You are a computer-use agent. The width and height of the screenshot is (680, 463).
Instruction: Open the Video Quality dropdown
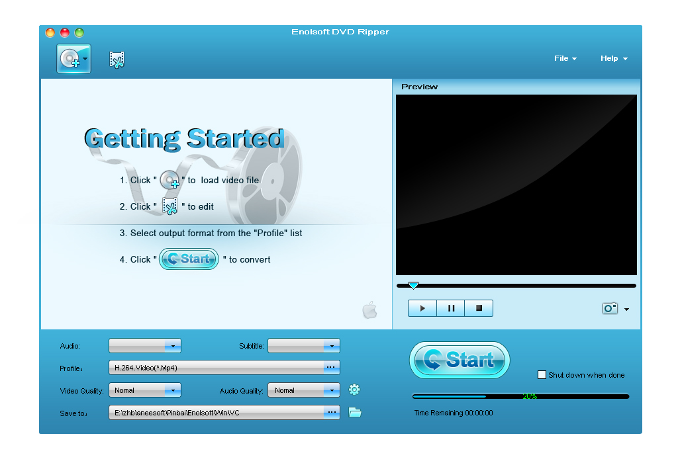[x=145, y=390]
